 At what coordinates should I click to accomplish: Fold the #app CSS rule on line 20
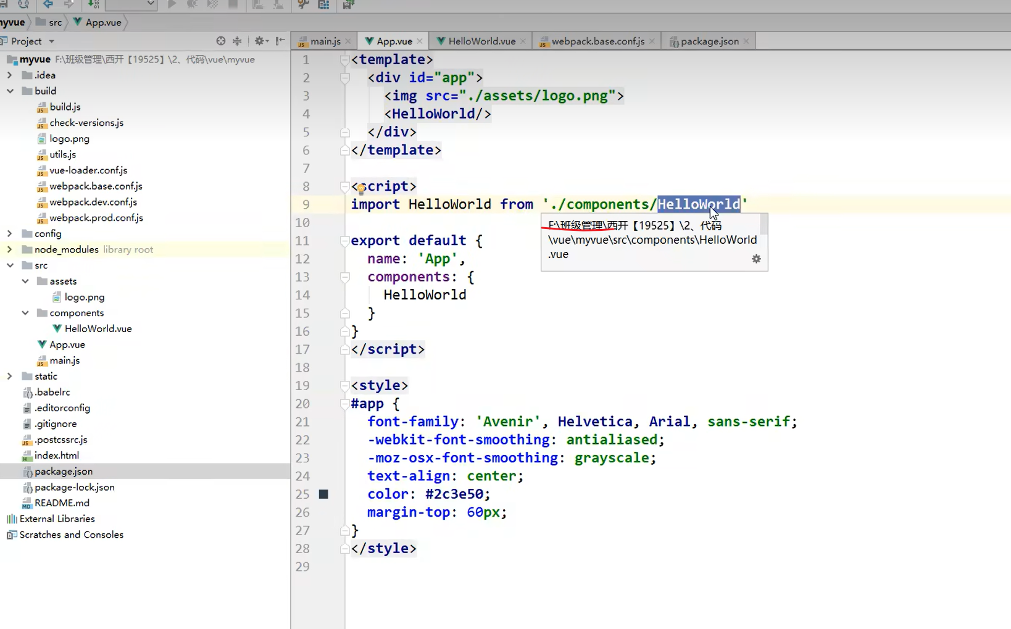345,404
